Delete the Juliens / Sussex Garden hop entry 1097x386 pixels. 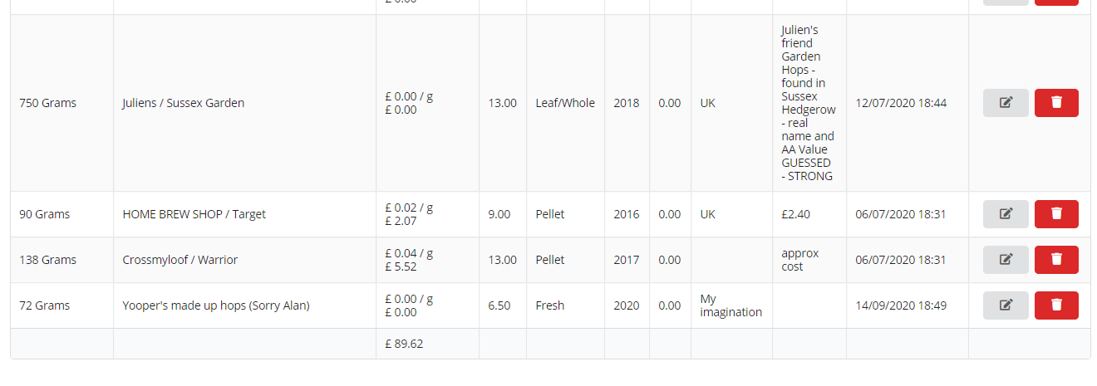tap(1056, 103)
